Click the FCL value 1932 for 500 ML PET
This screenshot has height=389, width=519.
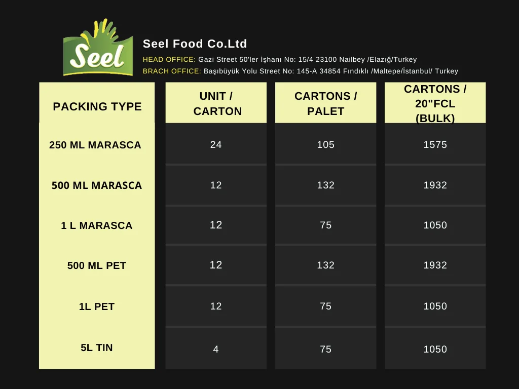point(435,265)
